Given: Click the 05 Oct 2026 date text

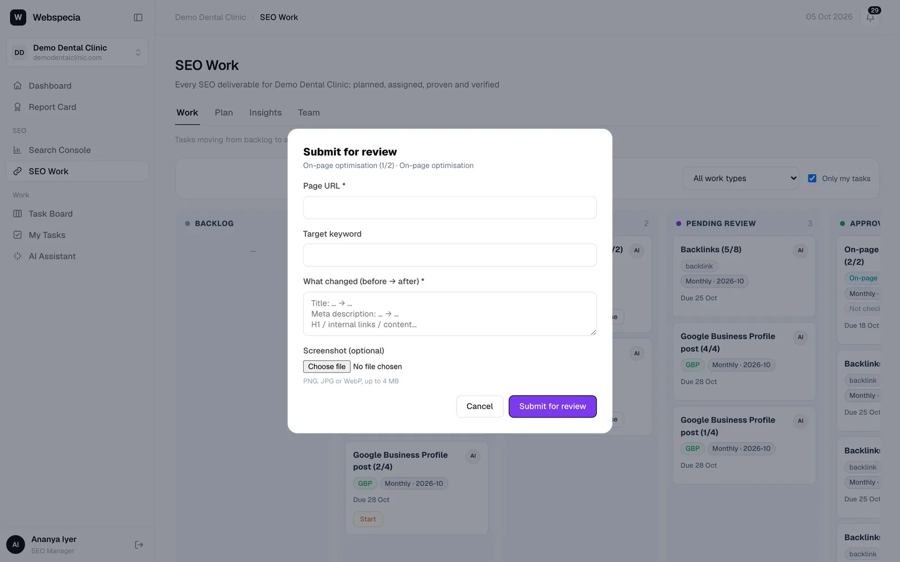Looking at the screenshot, I should click(829, 17).
